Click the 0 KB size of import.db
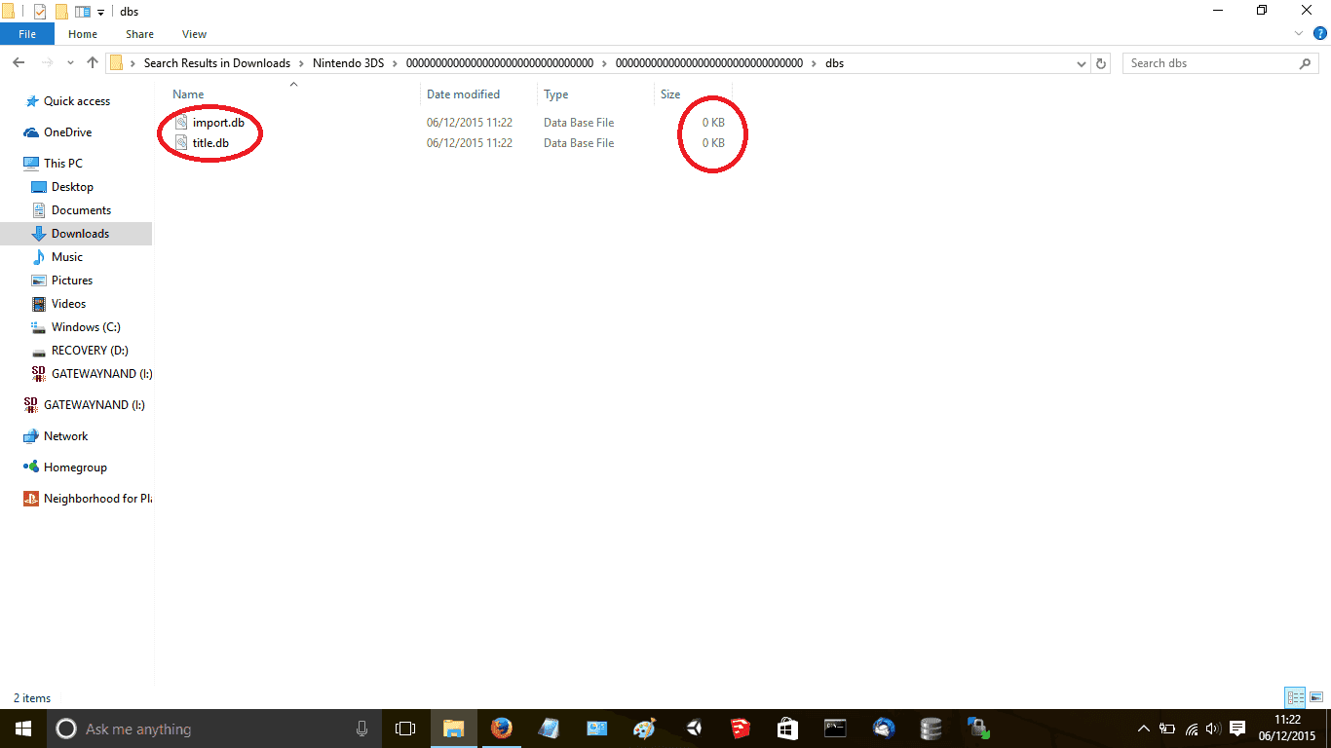The height and width of the screenshot is (748, 1331). click(713, 123)
